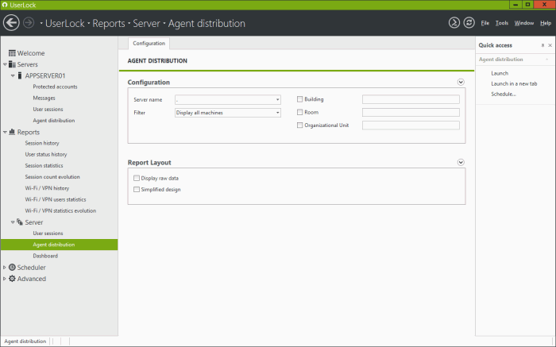
Task: Click Schedule... in Quick access
Action: [x=503, y=94]
